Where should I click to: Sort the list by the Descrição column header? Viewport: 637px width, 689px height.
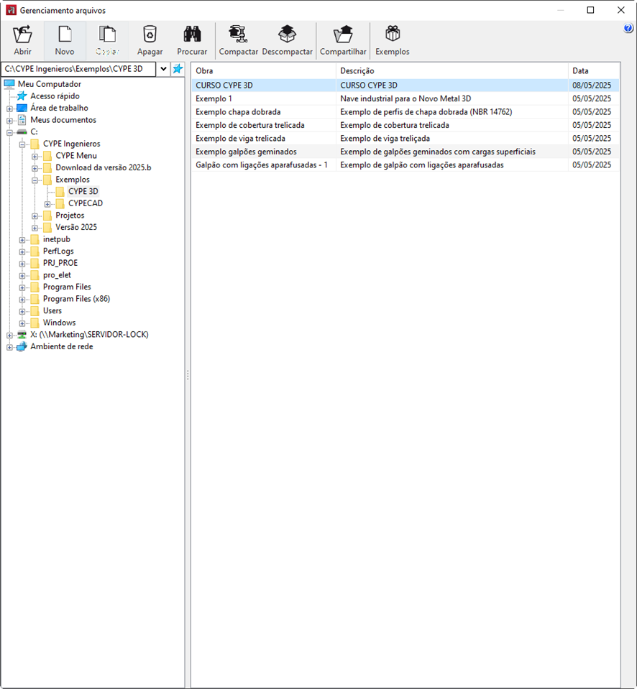pos(452,70)
